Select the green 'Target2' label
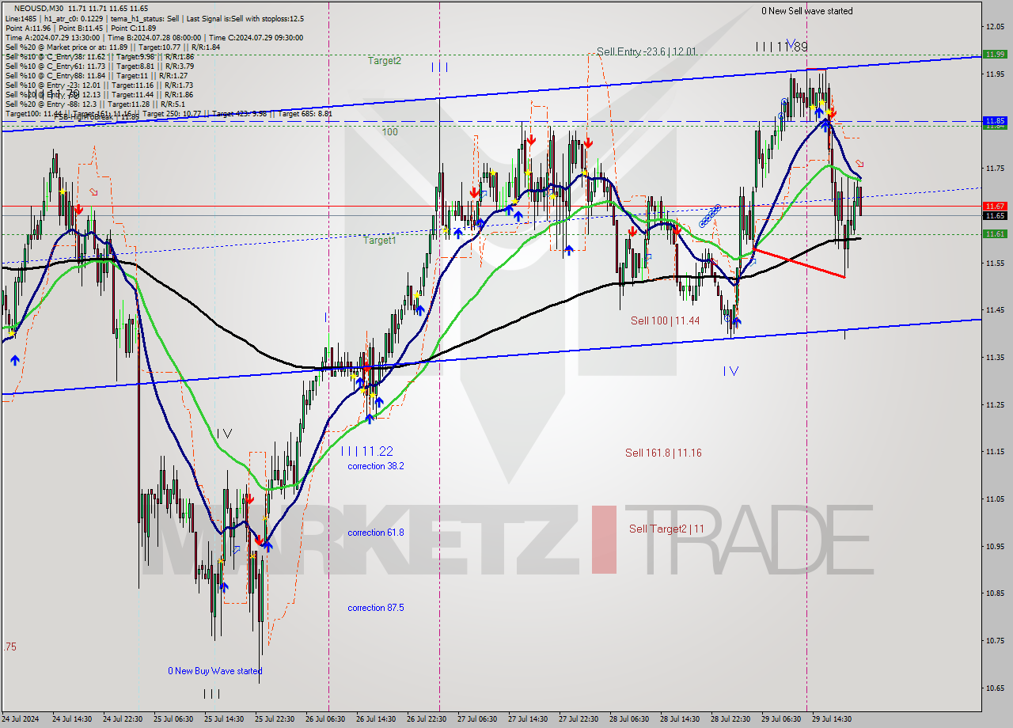The image size is (1013, 728). (x=384, y=60)
